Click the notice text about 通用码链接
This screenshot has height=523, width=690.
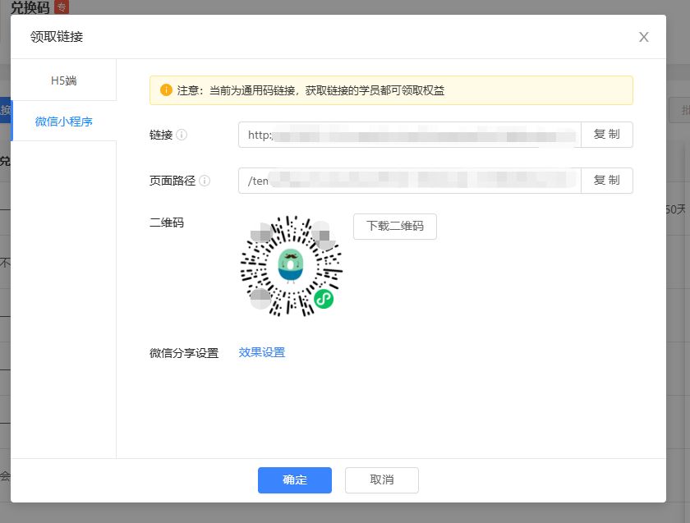click(310, 90)
